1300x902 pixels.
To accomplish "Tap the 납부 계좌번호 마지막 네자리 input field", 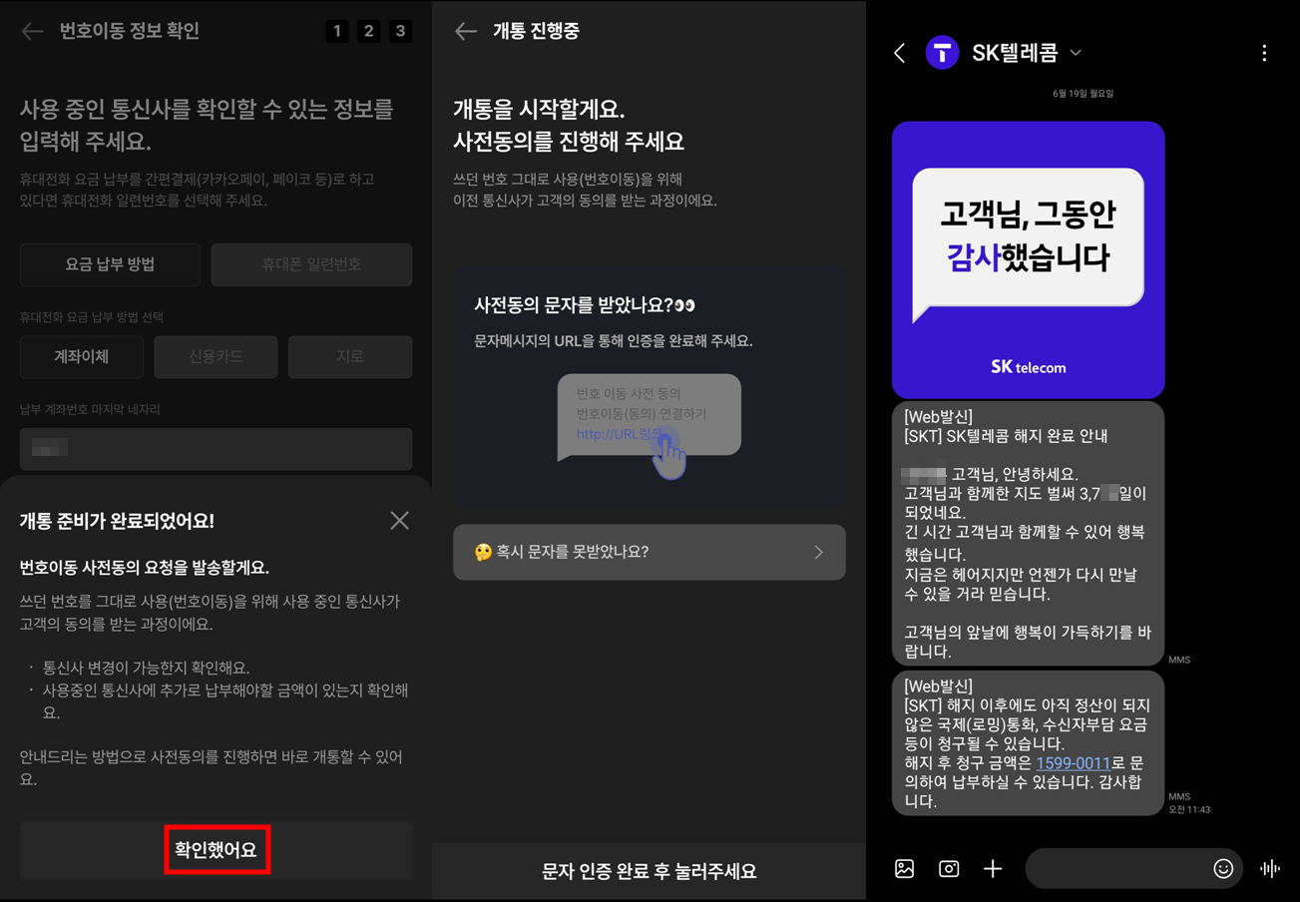I will pos(217,449).
